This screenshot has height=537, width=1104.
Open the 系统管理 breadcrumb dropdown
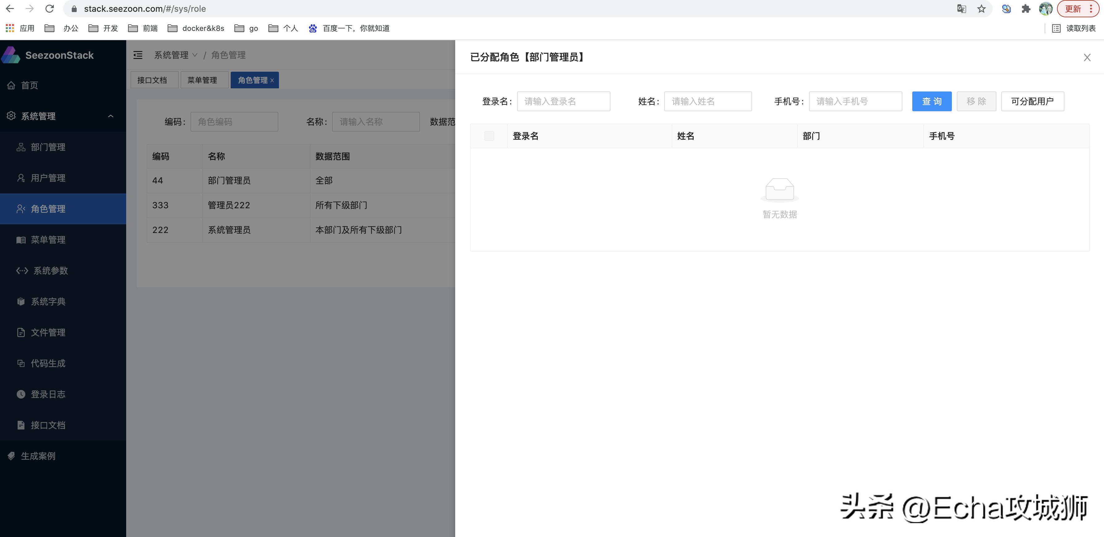(x=176, y=55)
